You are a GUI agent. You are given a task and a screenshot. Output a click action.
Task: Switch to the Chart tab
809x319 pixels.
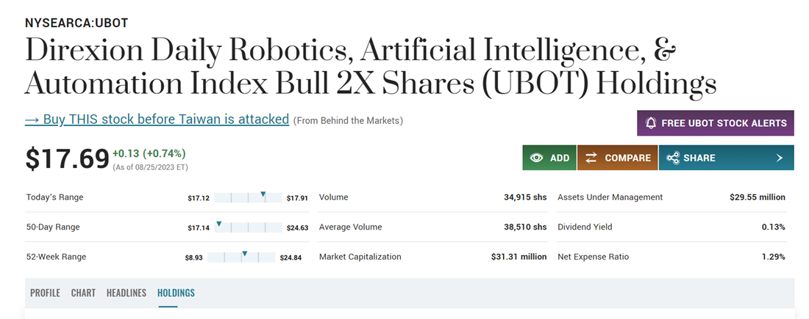(x=83, y=293)
